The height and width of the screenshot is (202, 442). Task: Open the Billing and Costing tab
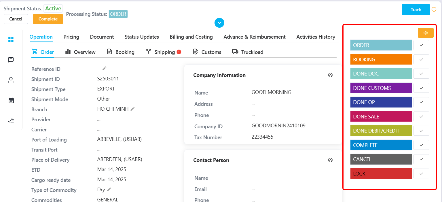(191, 37)
